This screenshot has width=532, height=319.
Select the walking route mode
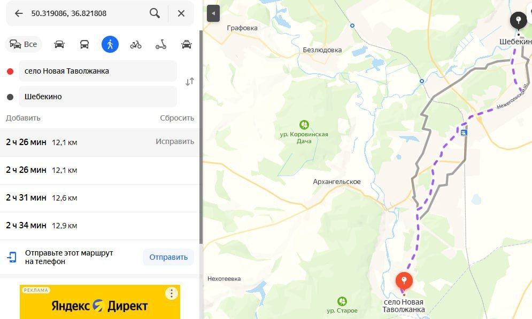point(110,44)
